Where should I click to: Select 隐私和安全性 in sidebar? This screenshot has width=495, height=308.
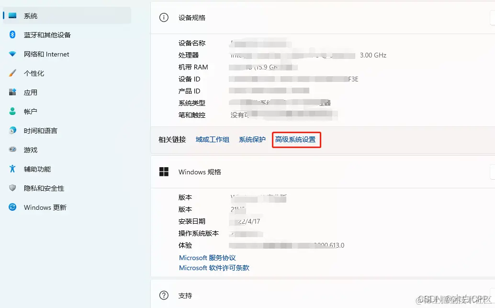tap(67, 188)
